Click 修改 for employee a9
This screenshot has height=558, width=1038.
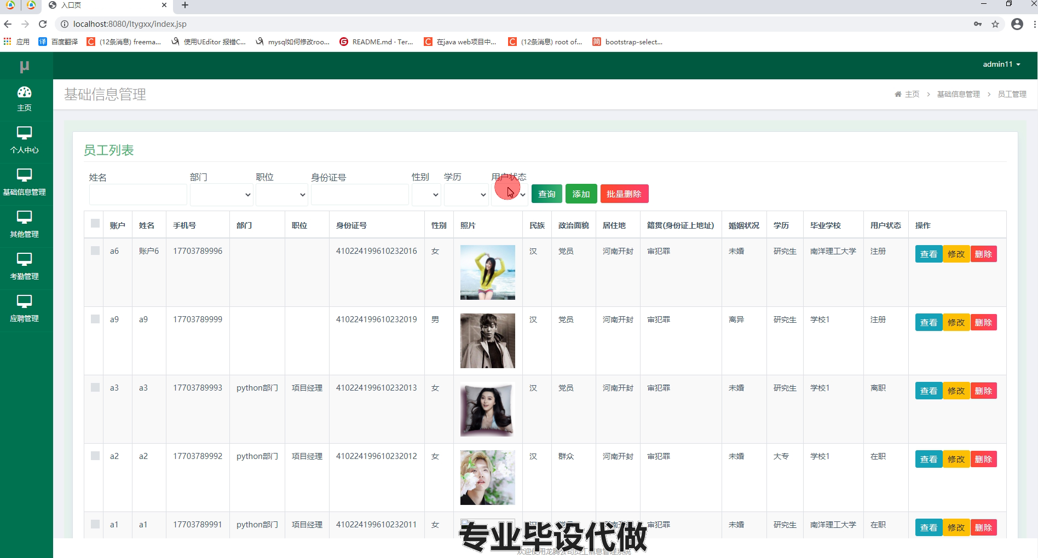click(956, 322)
